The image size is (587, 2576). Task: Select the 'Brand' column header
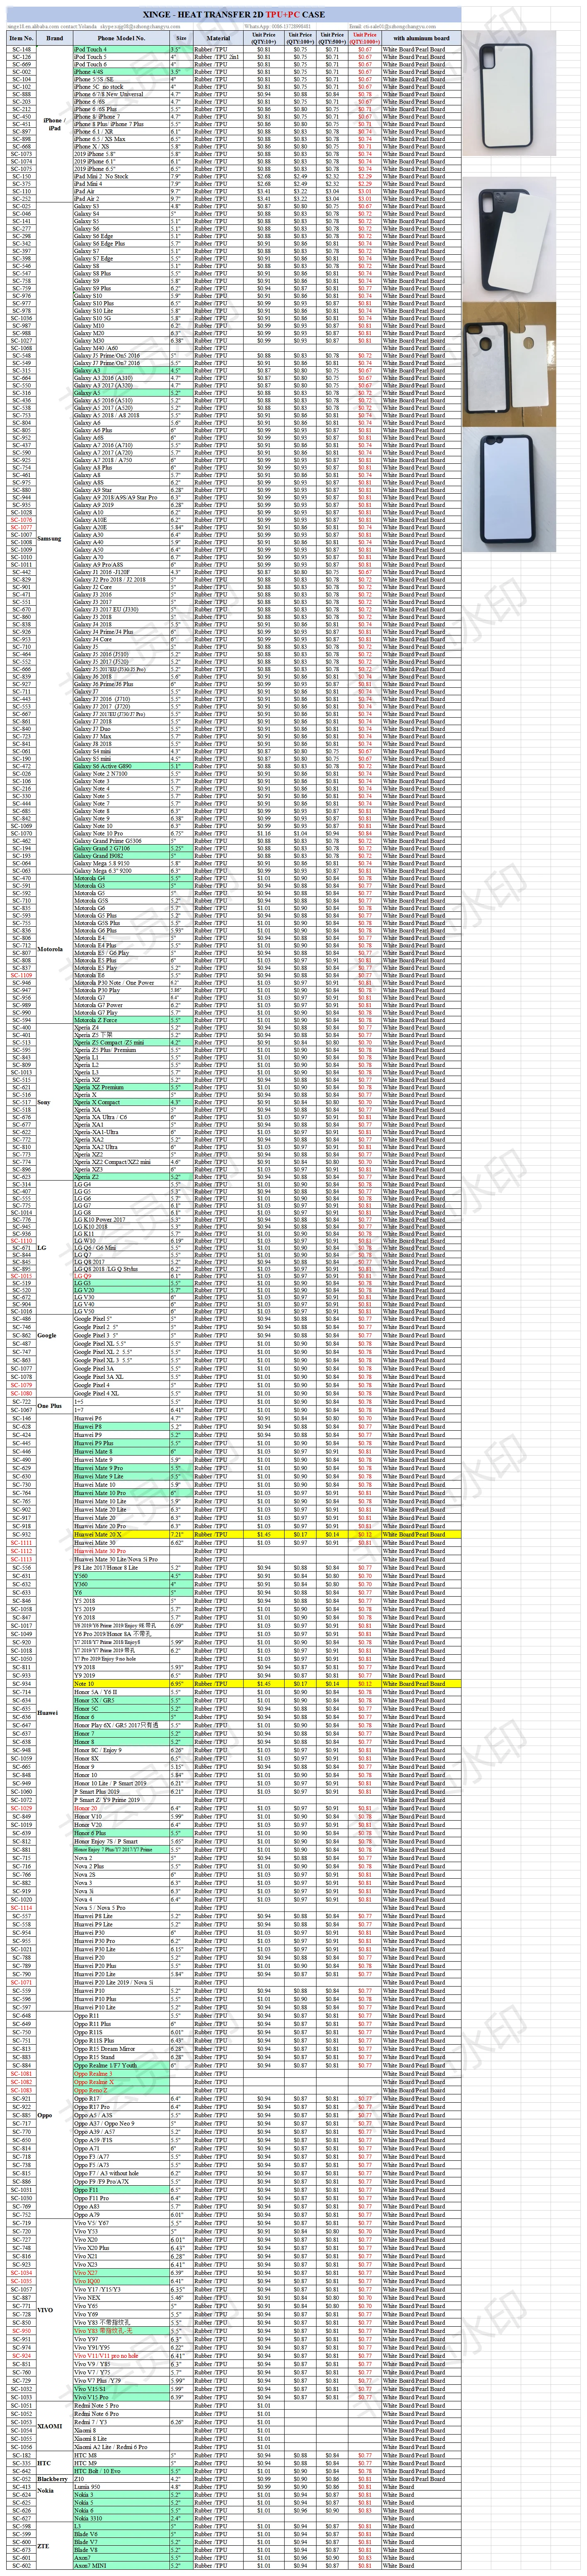tap(55, 38)
